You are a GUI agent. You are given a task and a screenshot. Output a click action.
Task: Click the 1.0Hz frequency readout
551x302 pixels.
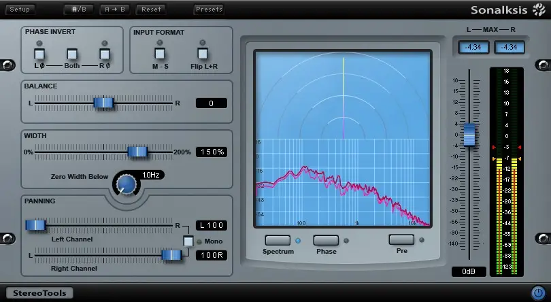pos(151,175)
